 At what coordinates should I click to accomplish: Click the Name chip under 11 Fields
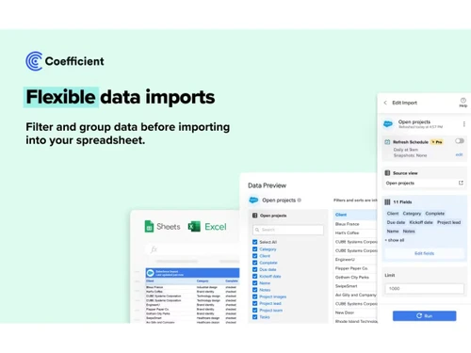tap(393, 231)
